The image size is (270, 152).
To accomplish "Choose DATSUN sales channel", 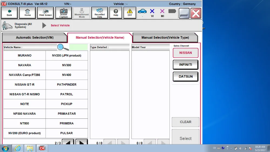I will tap(185, 77).
